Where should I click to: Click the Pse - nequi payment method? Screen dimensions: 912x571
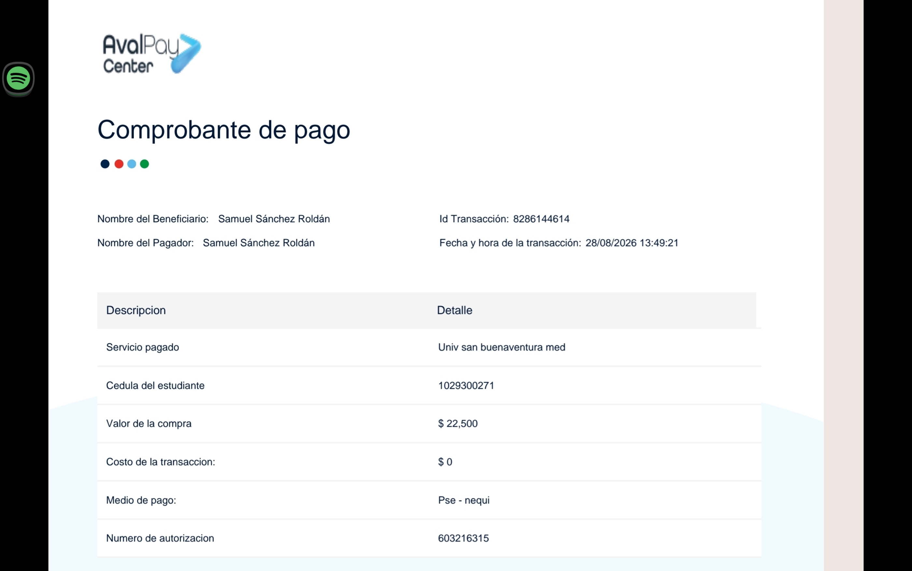pos(464,500)
